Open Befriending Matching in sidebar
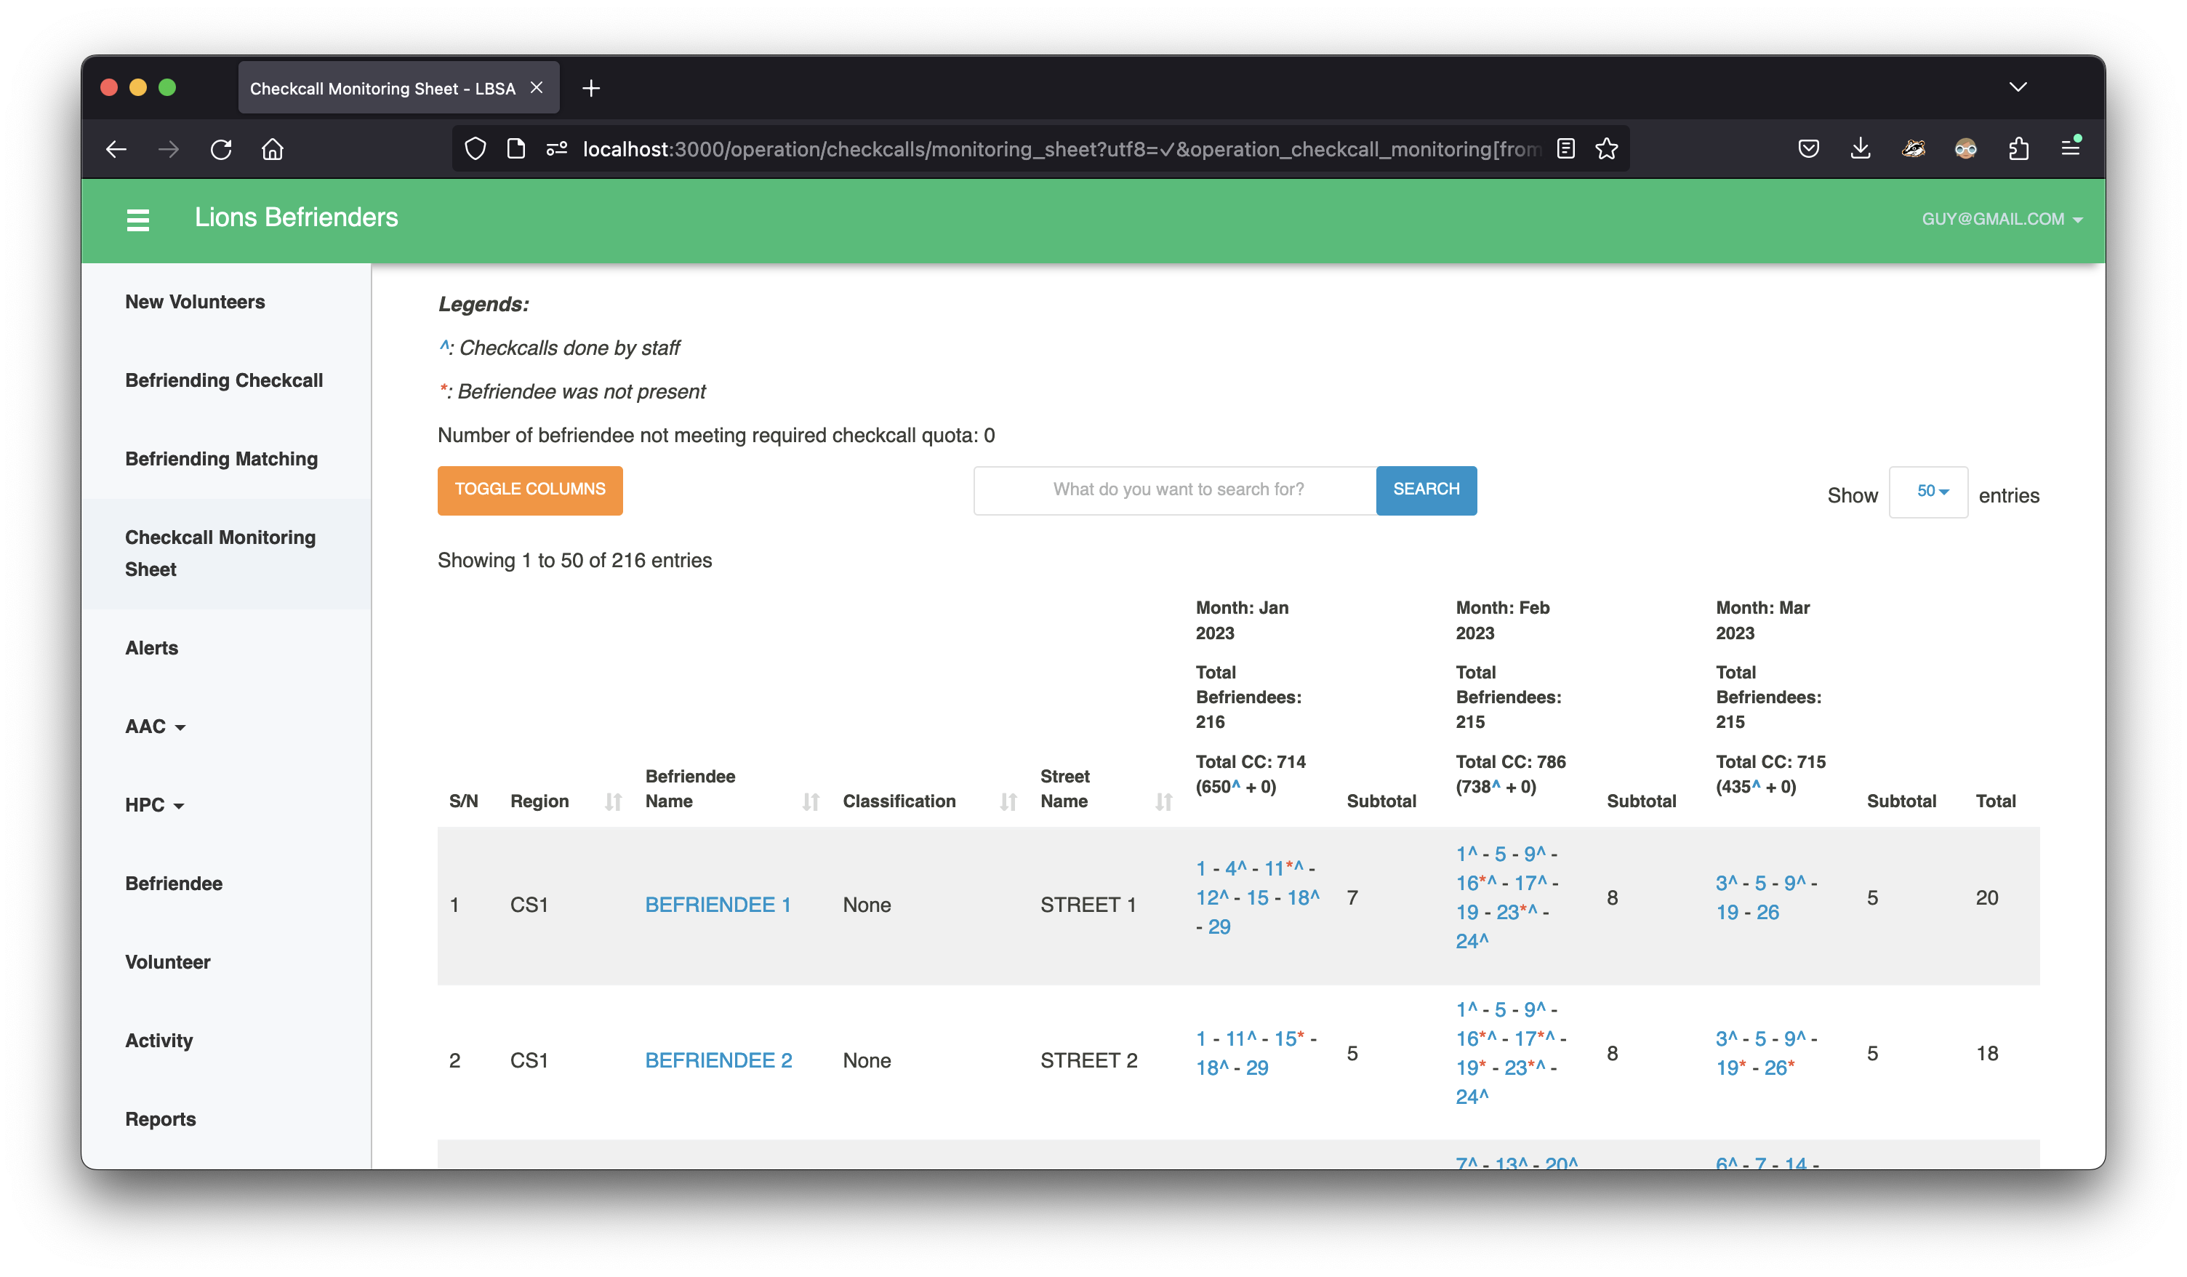The image size is (2187, 1277). 221,459
